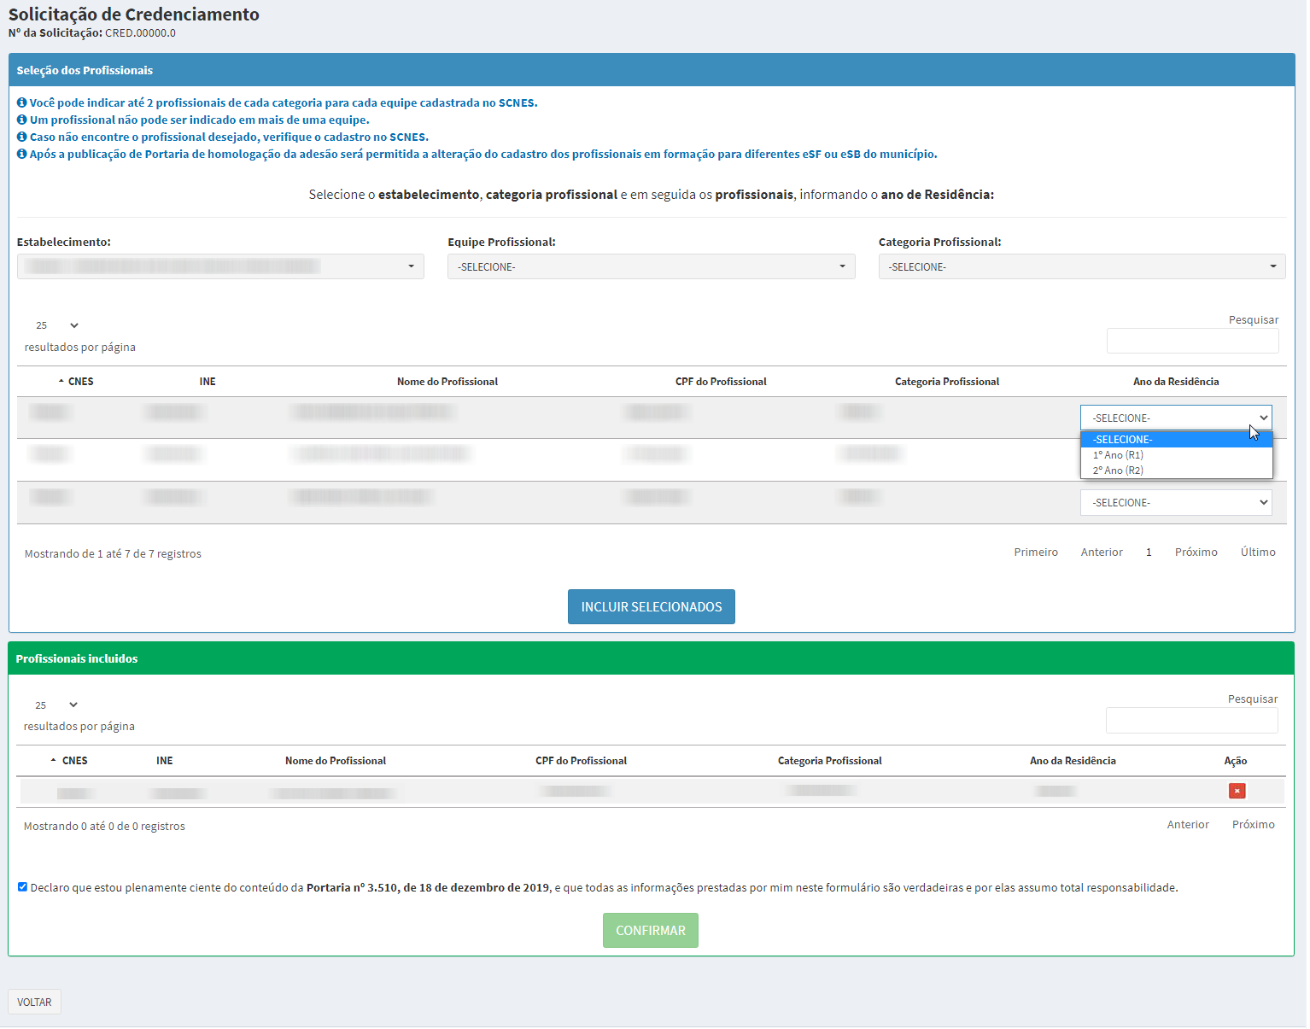Sort by Nome do Profissional in upper table
Viewport: 1310px width, 1029px height.
[x=447, y=382]
